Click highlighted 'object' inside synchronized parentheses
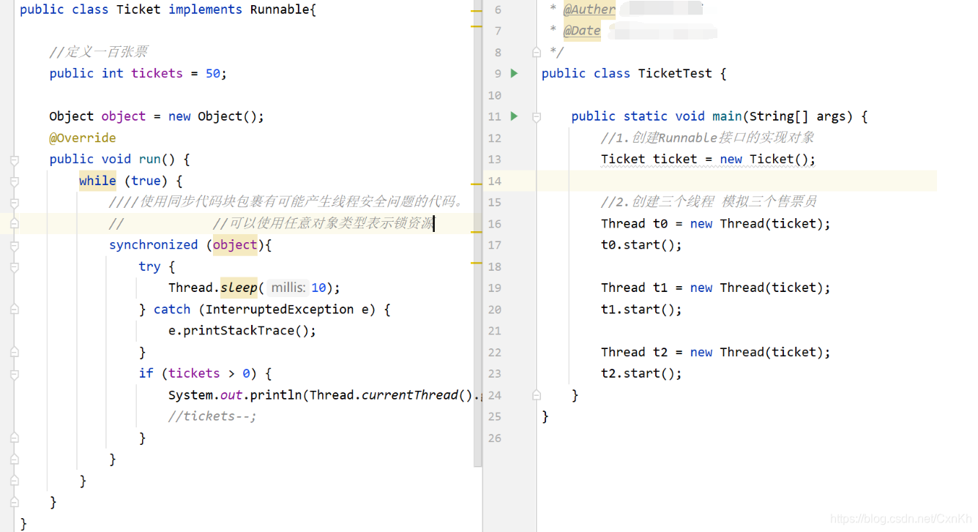This screenshot has height=532, width=978. [x=235, y=244]
